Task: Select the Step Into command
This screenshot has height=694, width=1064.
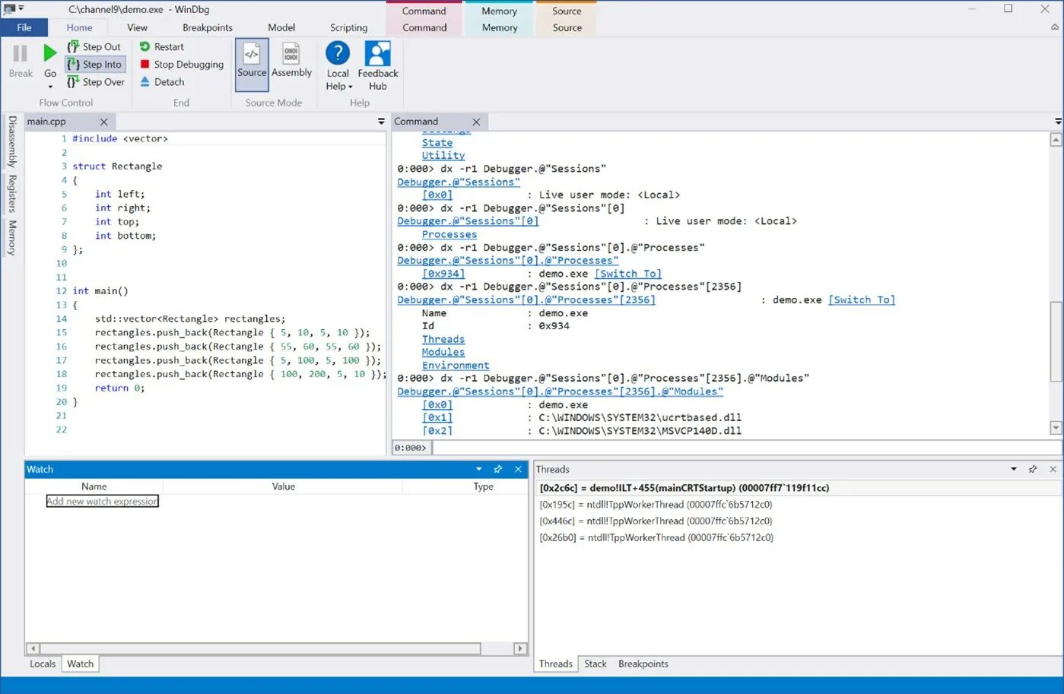Action: click(x=94, y=64)
